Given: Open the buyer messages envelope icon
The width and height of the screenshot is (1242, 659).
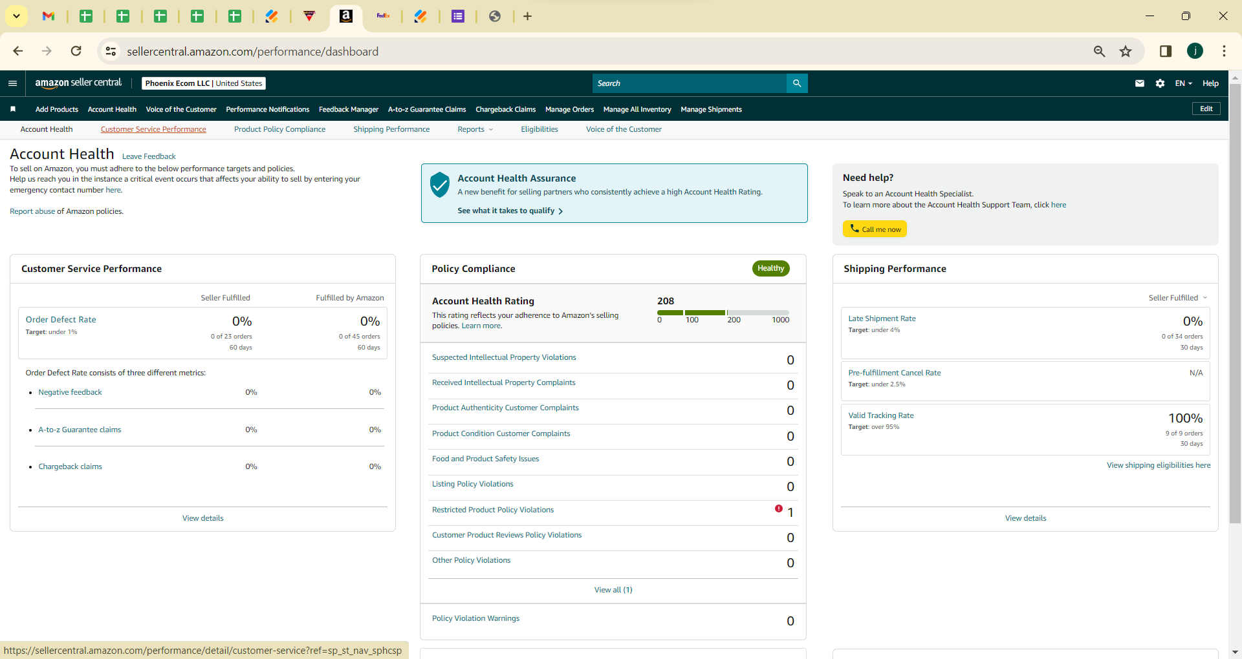Looking at the screenshot, I should 1140,83.
